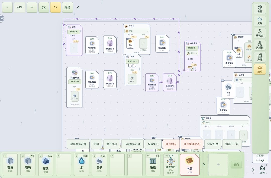Screen dimensions: 271x178
Task: Open the 设置 settings panel
Action: [x=260, y=9]
